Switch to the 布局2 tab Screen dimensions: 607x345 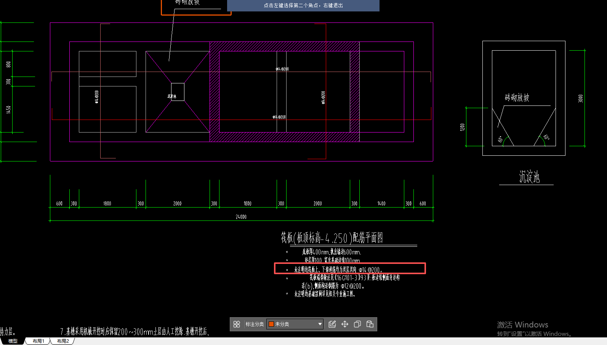point(63,341)
